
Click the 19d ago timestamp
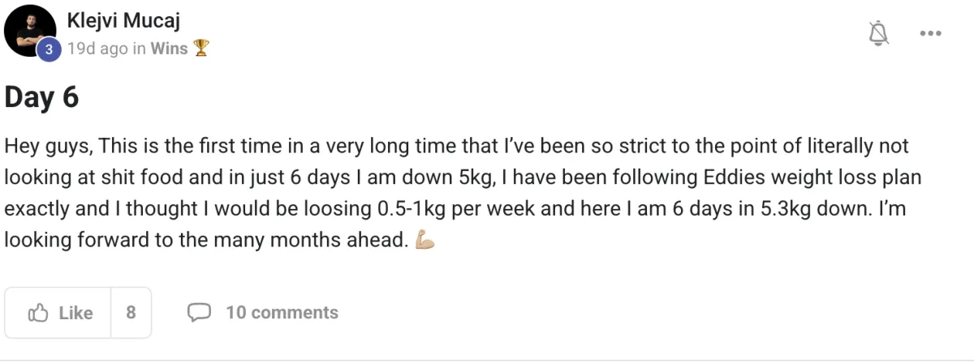click(x=97, y=49)
